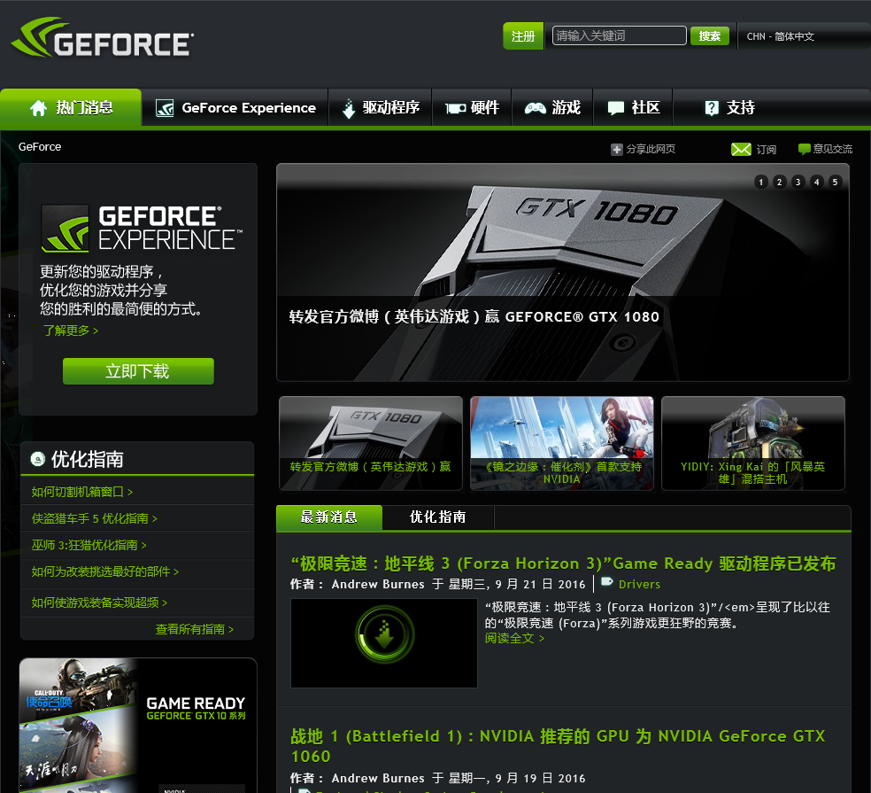Open the 镜之边缘 Mirror's Edge thumbnail
The height and width of the screenshot is (793, 871).
pyautogui.click(x=561, y=443)
